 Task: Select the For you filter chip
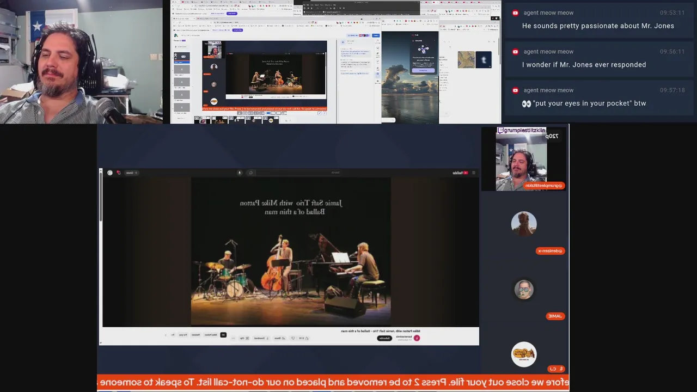coord(182,335)
